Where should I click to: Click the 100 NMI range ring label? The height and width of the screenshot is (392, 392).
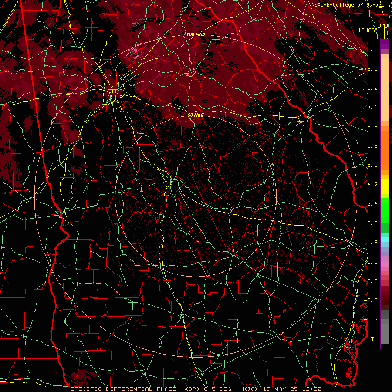point(196,34)
